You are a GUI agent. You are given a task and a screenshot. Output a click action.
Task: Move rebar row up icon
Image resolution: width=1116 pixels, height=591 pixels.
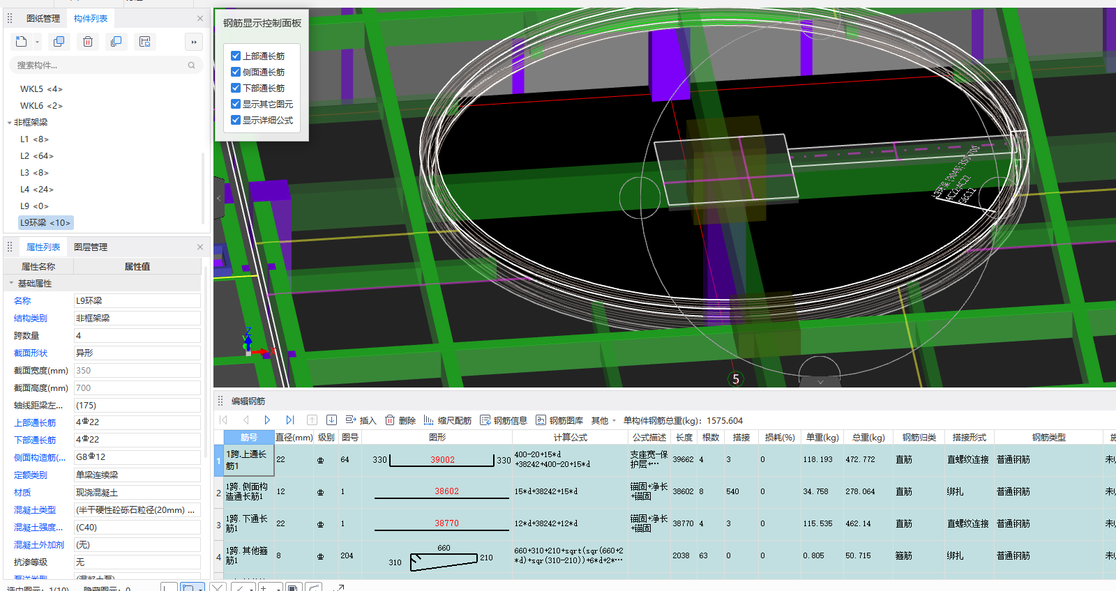click(312, 420)
